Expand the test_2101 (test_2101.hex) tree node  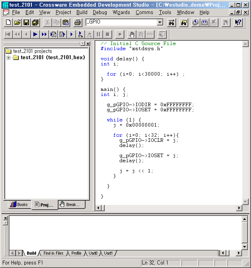8,58
